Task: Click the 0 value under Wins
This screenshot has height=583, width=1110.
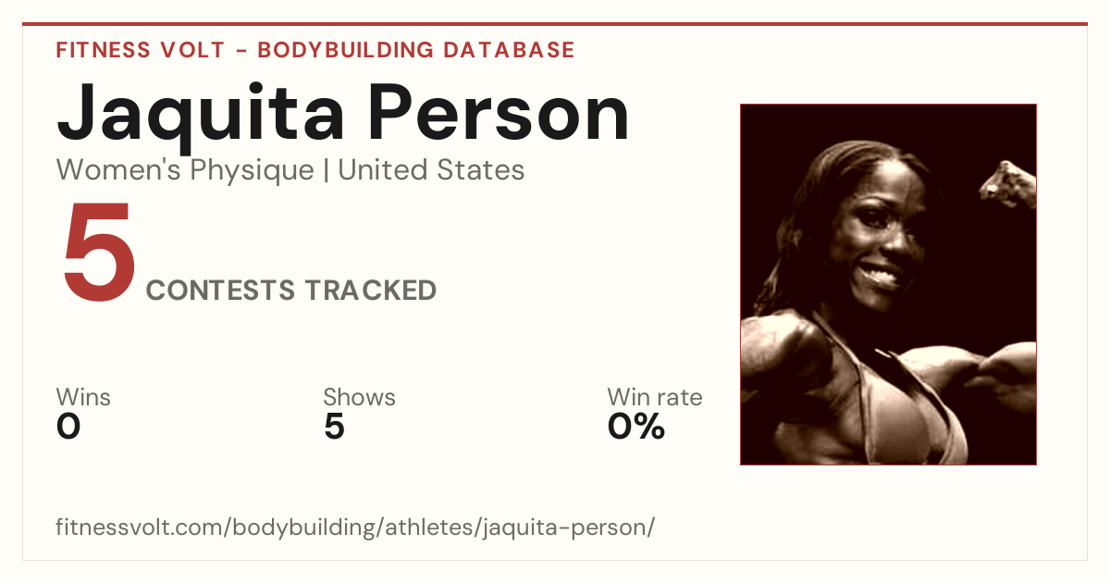Action: [68, 427]
